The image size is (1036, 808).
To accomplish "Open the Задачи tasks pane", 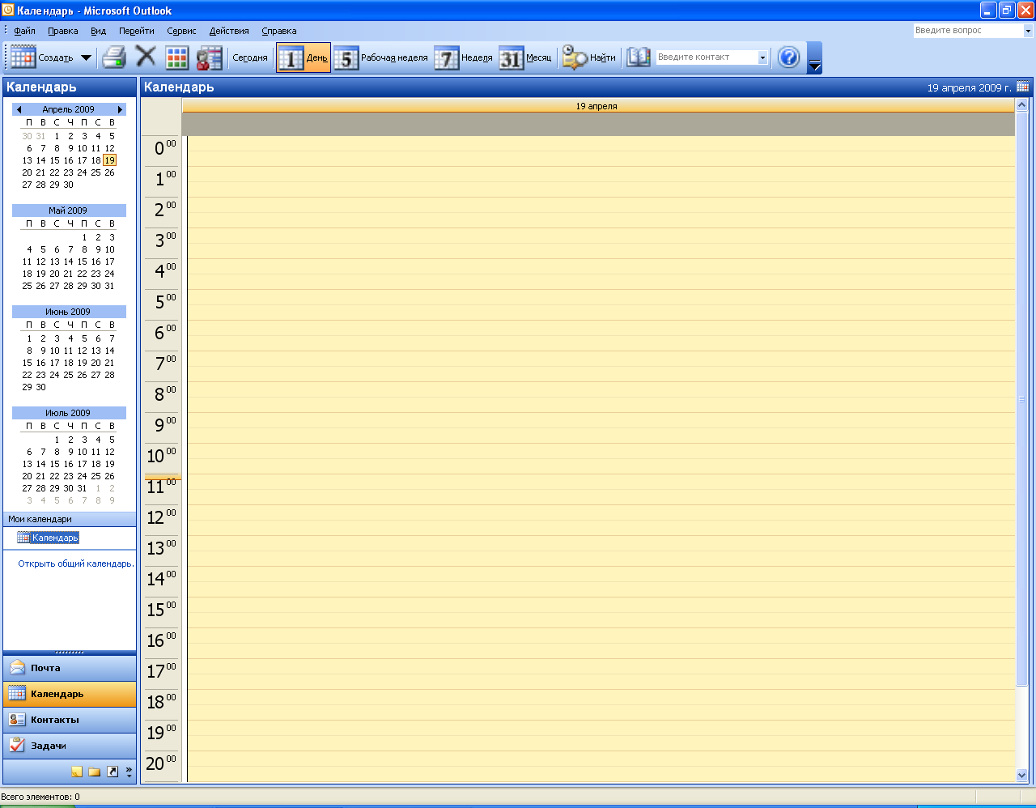I will (x=70, y=746).
